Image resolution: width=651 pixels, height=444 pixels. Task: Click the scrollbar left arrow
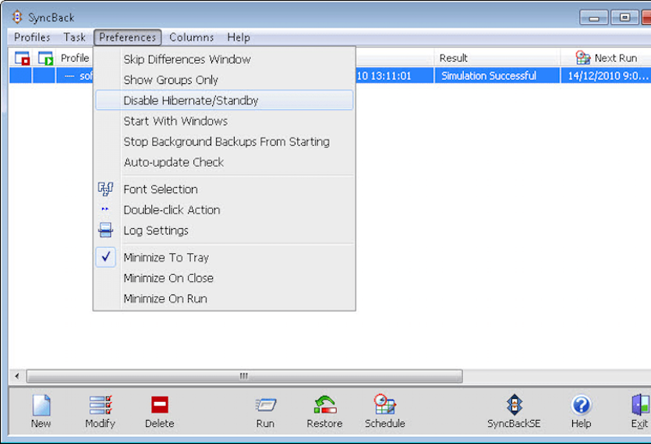tap(17, 376)
